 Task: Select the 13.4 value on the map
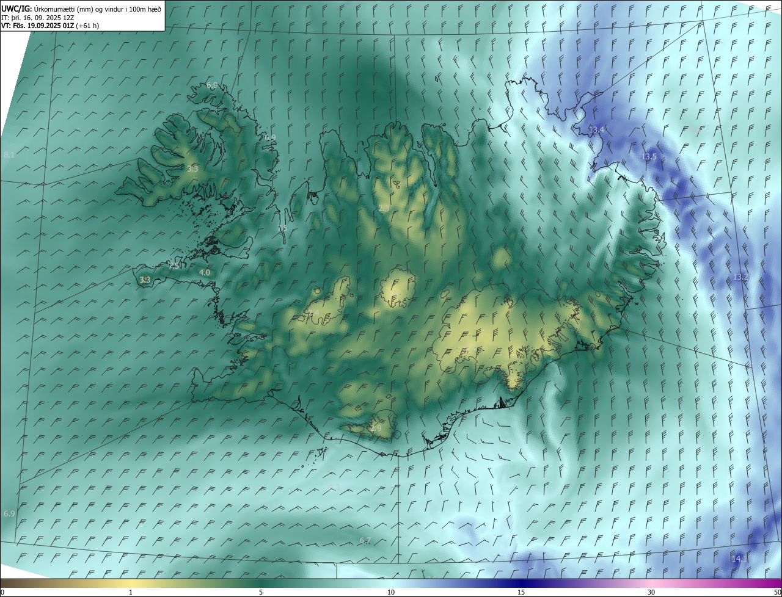(596, 129)
